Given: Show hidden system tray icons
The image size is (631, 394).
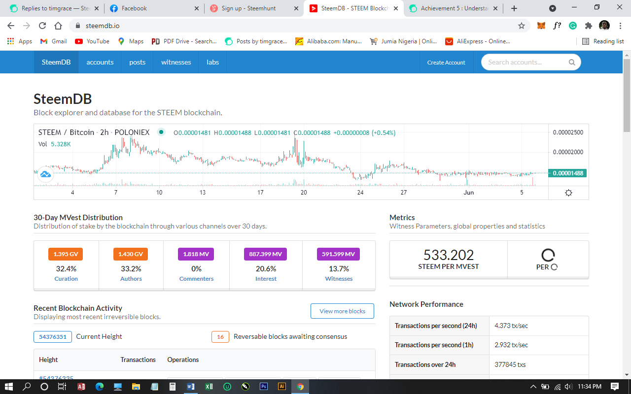Looking at the screenshot, I should point(533,387).
